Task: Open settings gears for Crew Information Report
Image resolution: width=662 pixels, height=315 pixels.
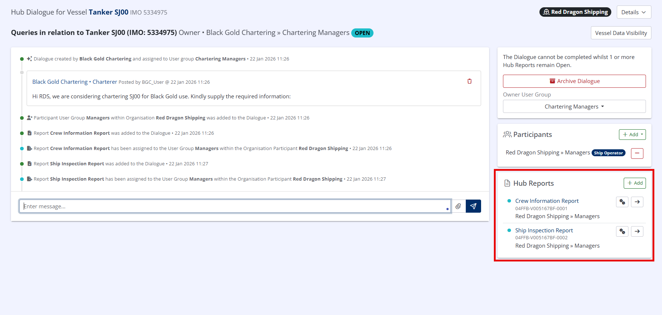Action: (622, 202)
